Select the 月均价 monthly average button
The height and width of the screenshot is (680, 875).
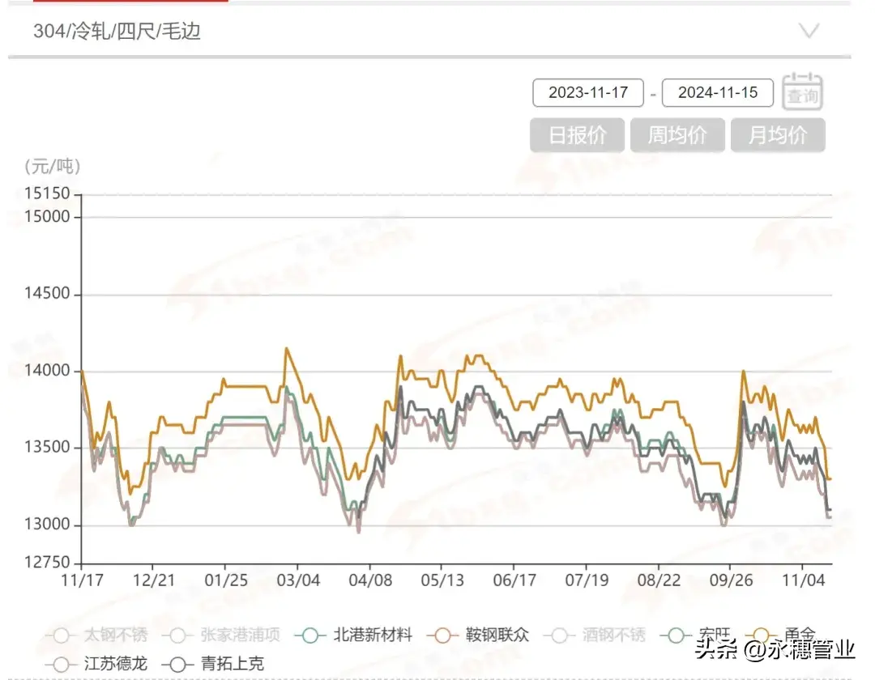[778, 135]
